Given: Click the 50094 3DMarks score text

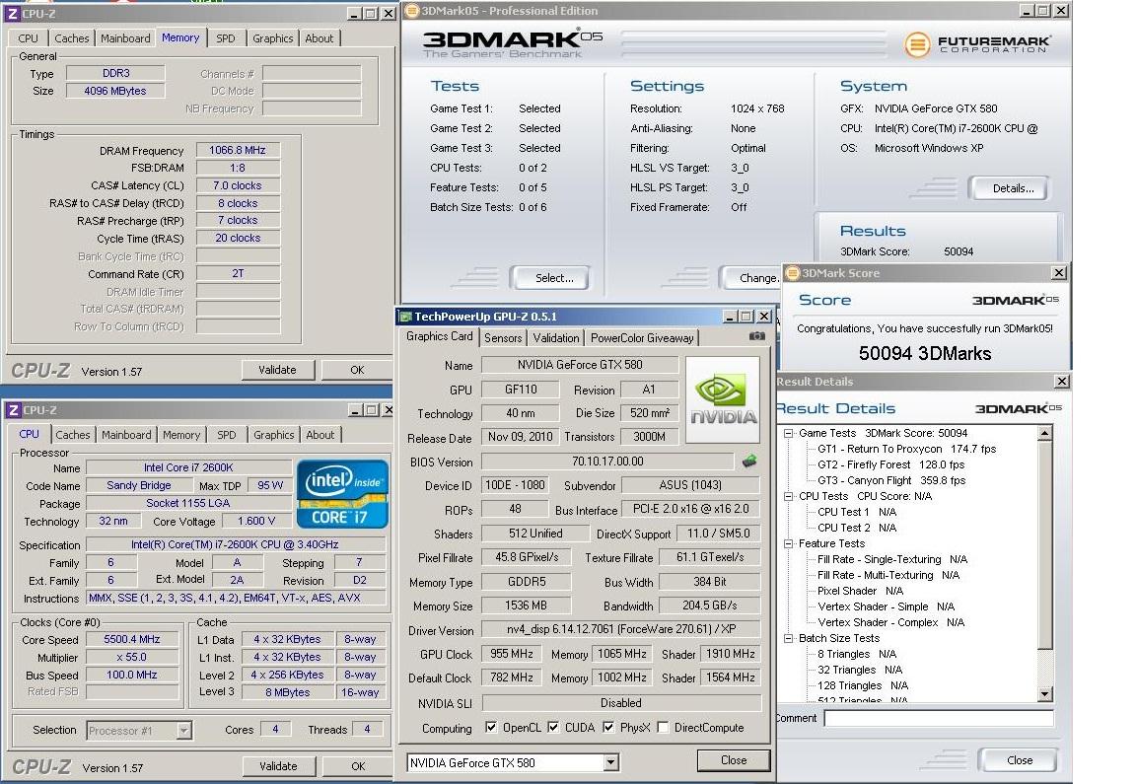Looking at the screenshot, I should (x=925, y=354).
